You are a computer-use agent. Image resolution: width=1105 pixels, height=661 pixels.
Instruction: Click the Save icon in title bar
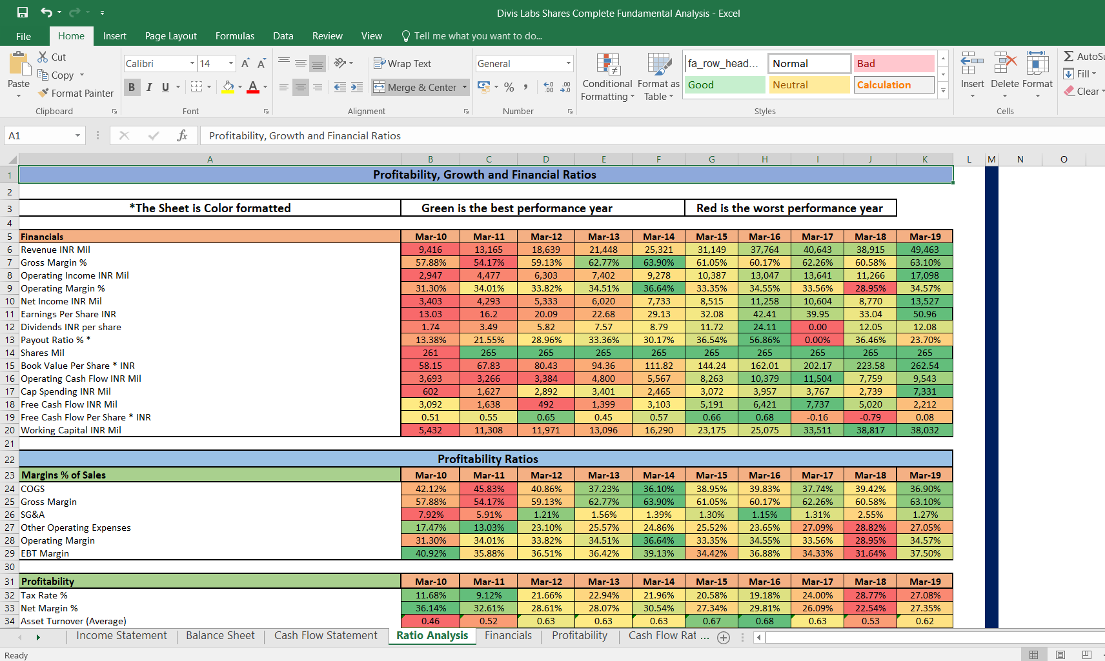[23, 12]
